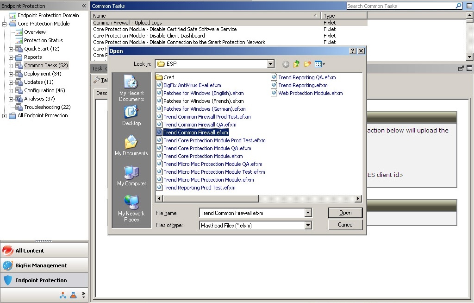The width and height of the screenshot is (474, 303).
Task: Expand Configuration (46) node
Action: (11, 91)
